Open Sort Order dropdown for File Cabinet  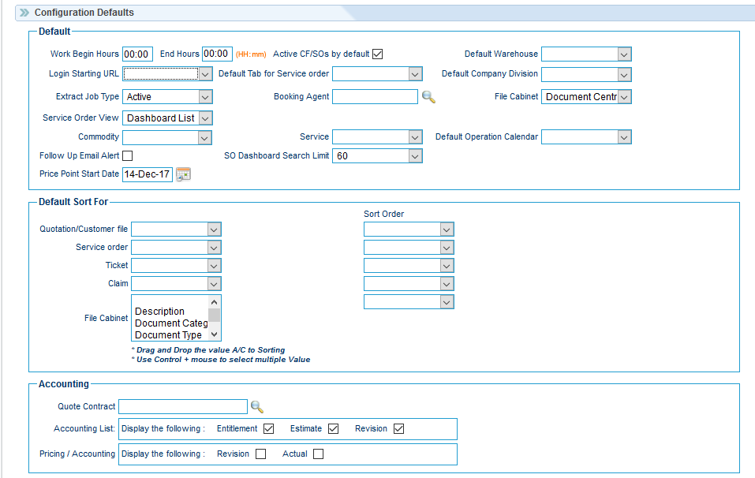(409, 302)
